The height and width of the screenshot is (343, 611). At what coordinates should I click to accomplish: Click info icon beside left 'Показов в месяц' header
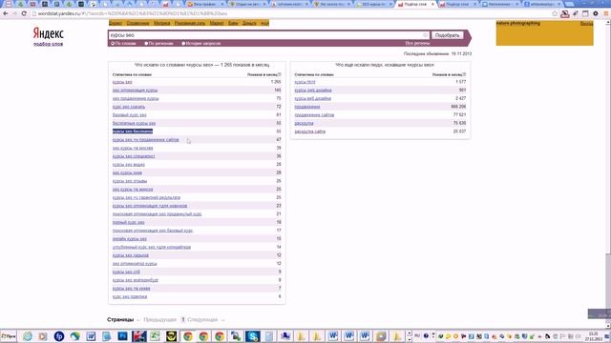pyautogui.click(x=280, y=74)
